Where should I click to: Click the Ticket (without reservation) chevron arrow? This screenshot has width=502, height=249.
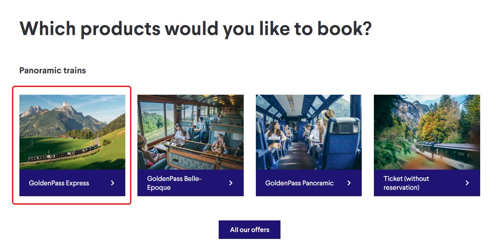467,183
